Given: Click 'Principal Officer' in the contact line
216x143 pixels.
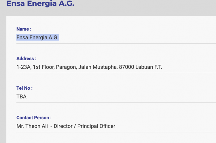Looking at the screenshot, I should [96, 126].
